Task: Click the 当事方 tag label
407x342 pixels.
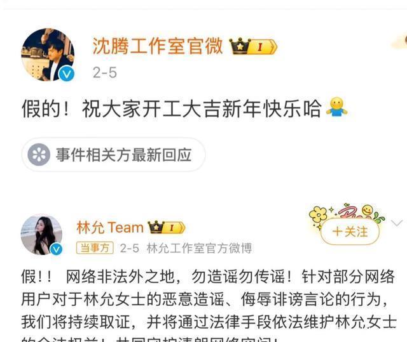Action: pos(95,247)
